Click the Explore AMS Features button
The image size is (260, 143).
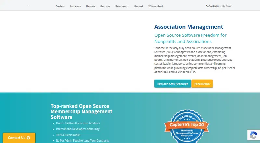click(173, 84)
